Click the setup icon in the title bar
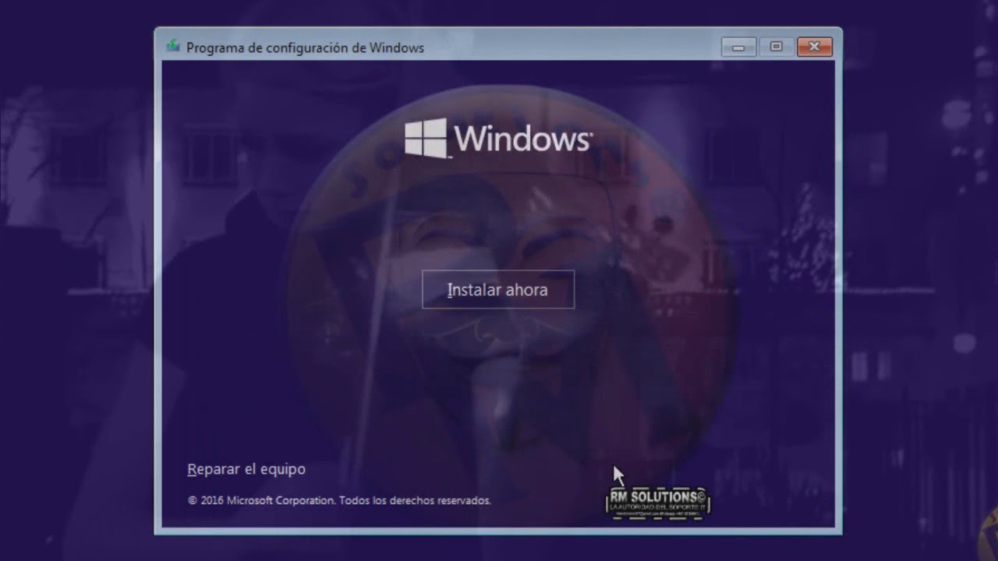The width and height of the screenshot is (998, 561). point(173,46)
